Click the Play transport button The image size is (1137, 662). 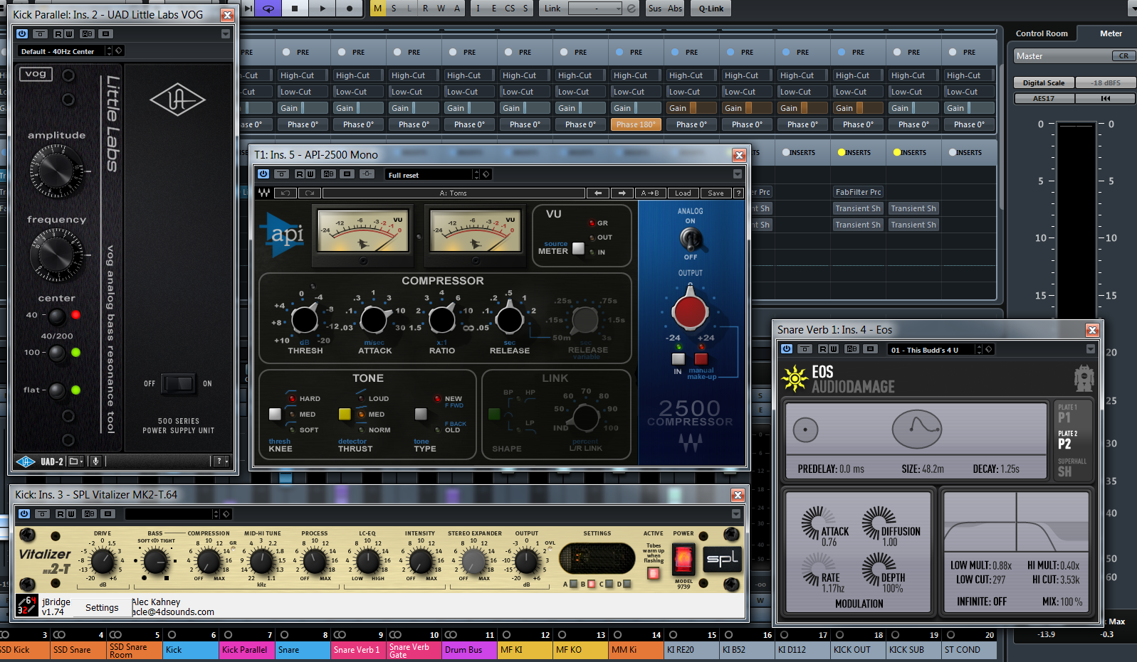(322, 9)
